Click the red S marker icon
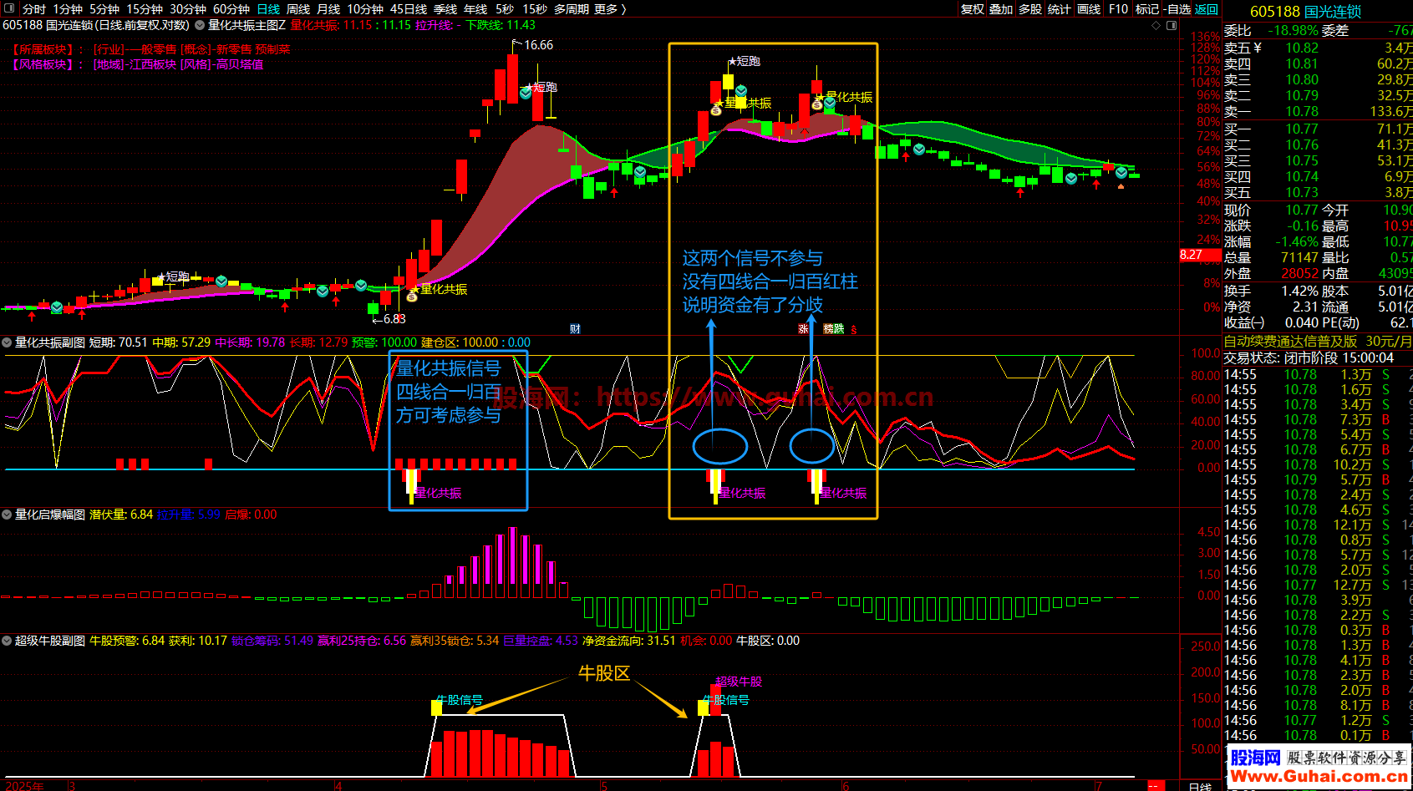Screen dimensions: 1413x791 (854, 330)
